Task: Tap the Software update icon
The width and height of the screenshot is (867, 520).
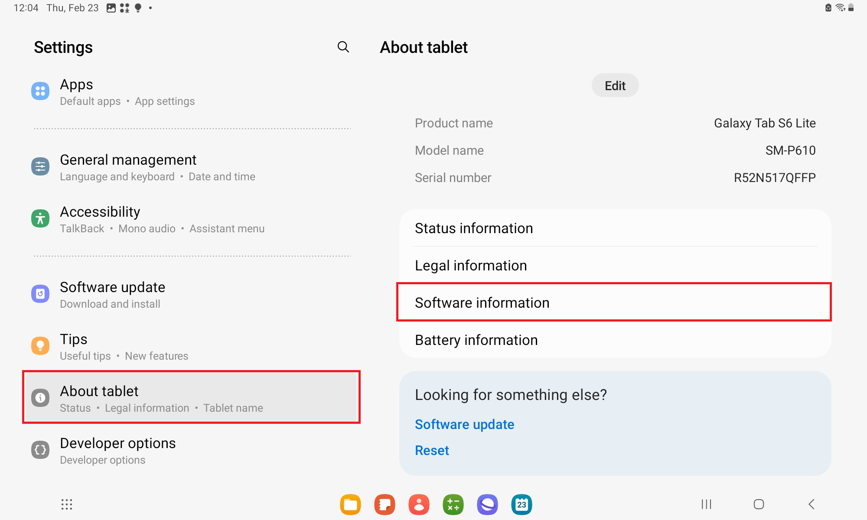Action: (40, 294)
